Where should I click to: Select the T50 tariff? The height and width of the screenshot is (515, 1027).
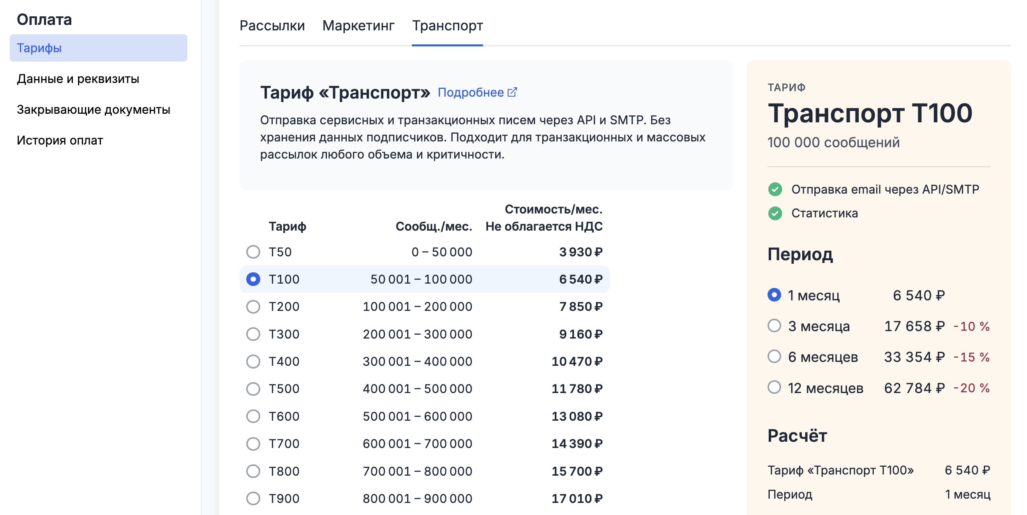252,252
